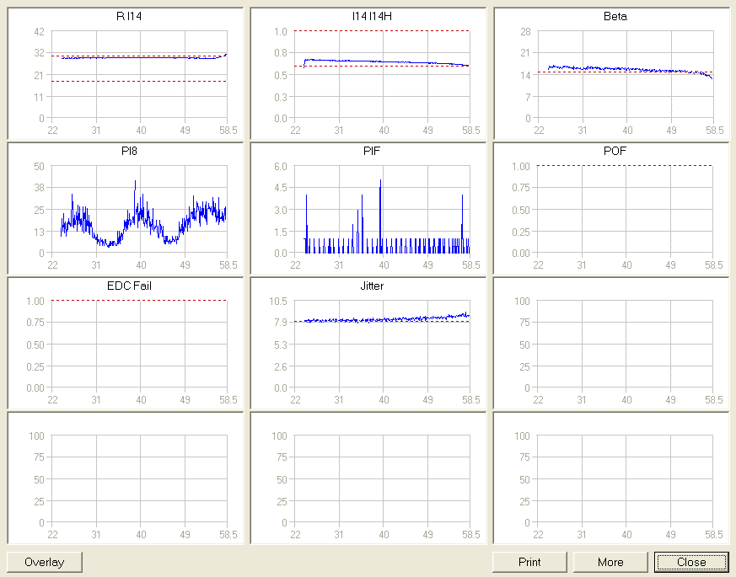Click the red dashed limit line in POF

pyautogui.click(x=626, y=166)
